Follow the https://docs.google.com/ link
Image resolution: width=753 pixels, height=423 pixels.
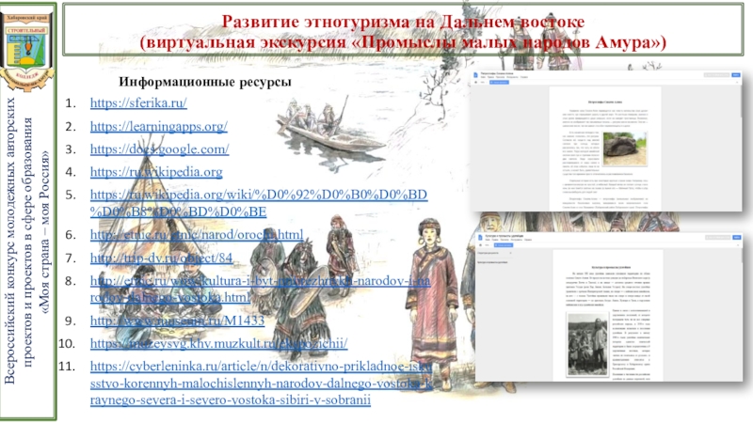pyautogui.click(x=159, y=149)
